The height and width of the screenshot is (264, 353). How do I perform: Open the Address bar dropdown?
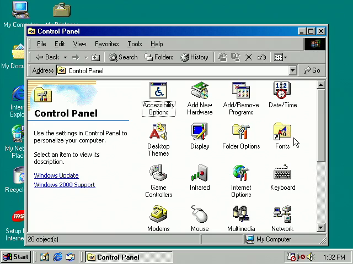[292, 71]
